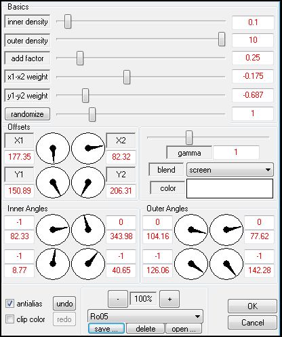Click the X1 offset angle dial
The image size is (282, 337).
(x=53, y=148)
